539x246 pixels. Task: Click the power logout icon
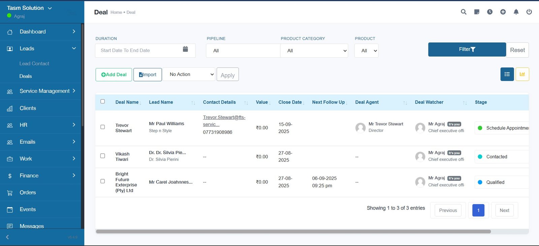[x=529, y=12]
